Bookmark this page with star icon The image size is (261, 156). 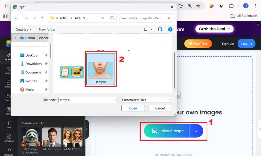click(198, 6)
